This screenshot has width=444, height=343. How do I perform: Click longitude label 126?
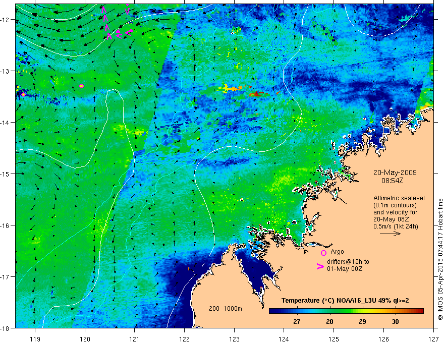pos(383,339)
